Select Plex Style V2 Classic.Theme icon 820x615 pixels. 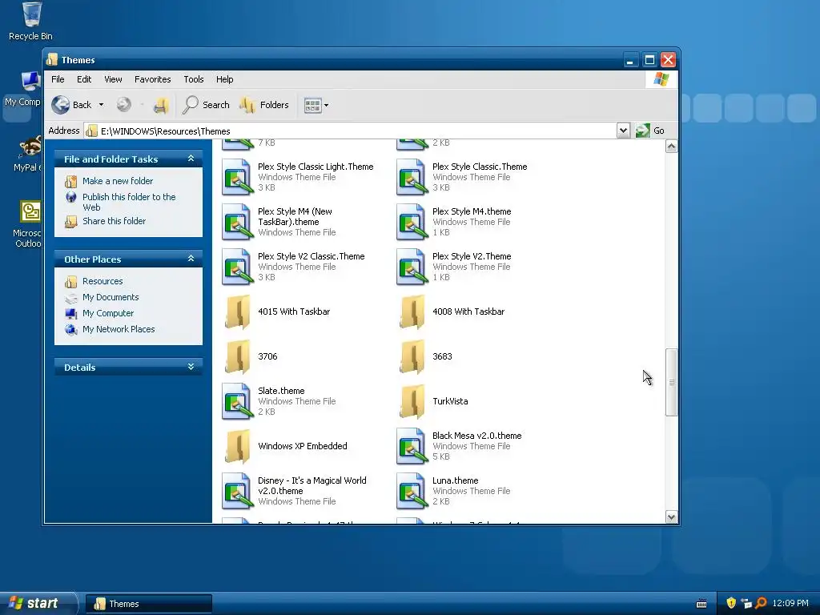(x=238, y=267)
